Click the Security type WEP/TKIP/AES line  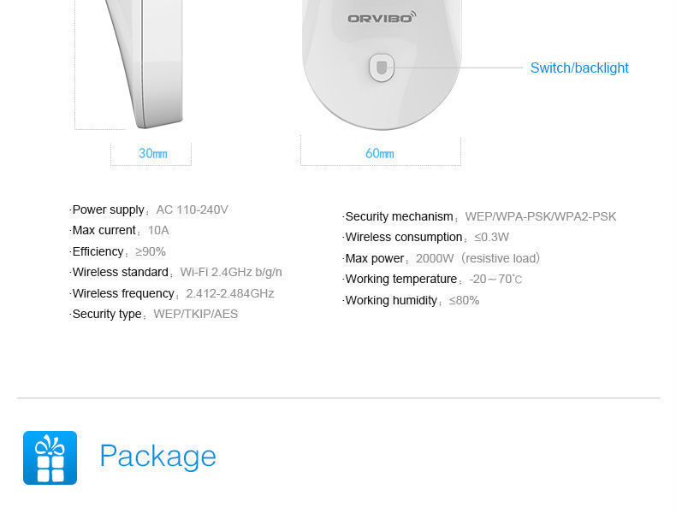point(154,315)
